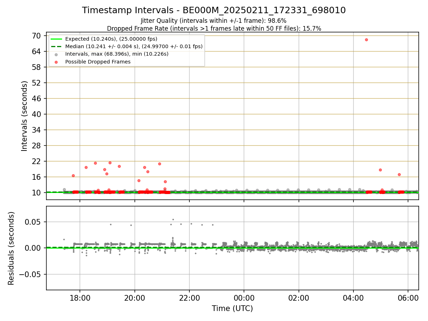This screenshot has width=428, height=321.
Task: Click the 22 tick on intervals axis
Action: (x=37, y=161)
